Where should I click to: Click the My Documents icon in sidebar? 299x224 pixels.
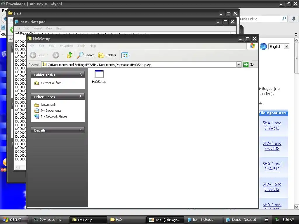(36, 111)
